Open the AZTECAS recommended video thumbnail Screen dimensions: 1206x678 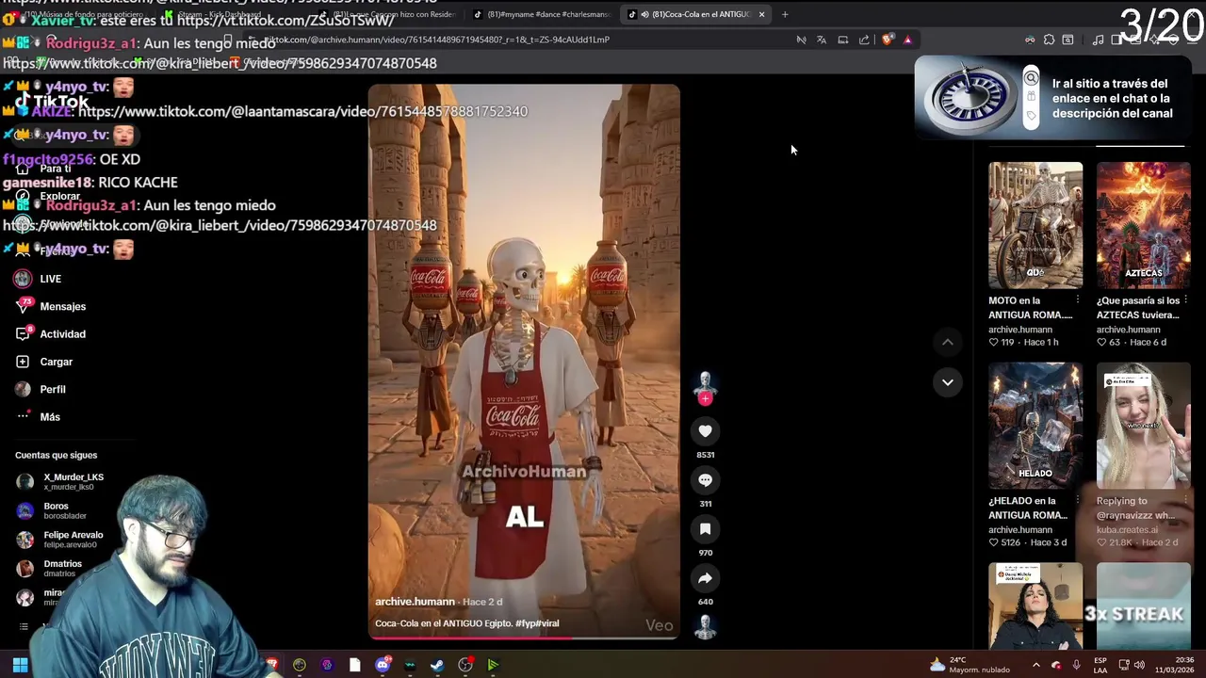[x=1143, y=225]
